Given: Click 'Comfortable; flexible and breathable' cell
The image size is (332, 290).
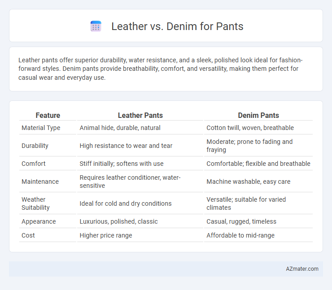Looking at the screenshot, I should coord(258,164).
